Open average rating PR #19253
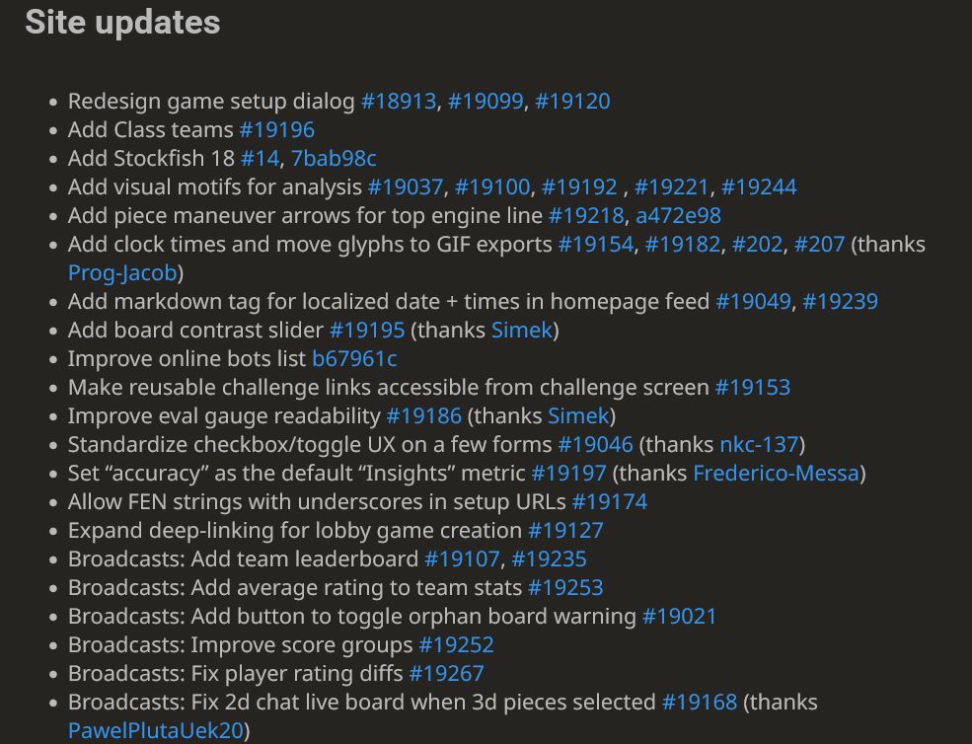 [x=565, y=587]
